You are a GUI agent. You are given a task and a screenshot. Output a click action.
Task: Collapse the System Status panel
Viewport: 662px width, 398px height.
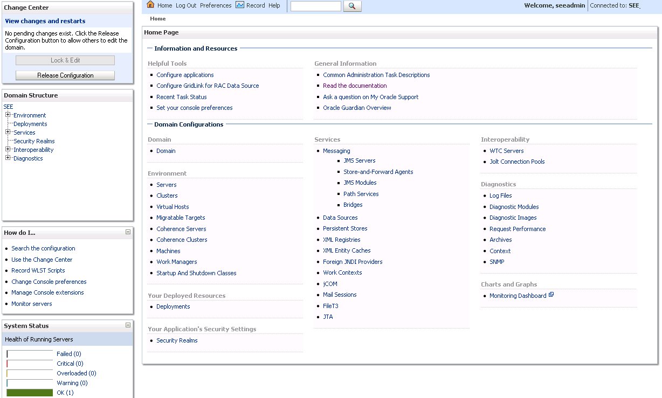[128, 325]
